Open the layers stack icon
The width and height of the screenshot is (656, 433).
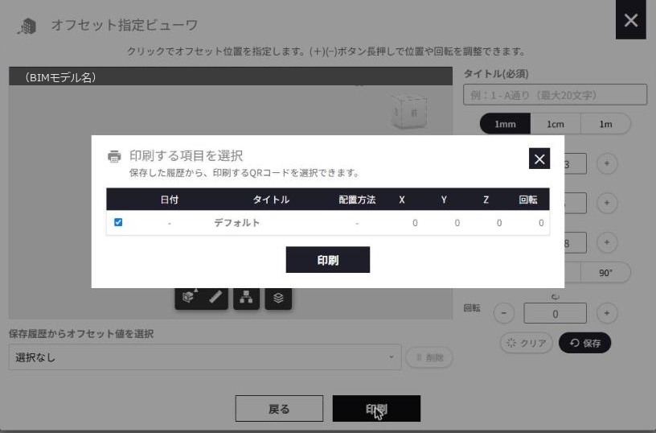click(278, 298)
